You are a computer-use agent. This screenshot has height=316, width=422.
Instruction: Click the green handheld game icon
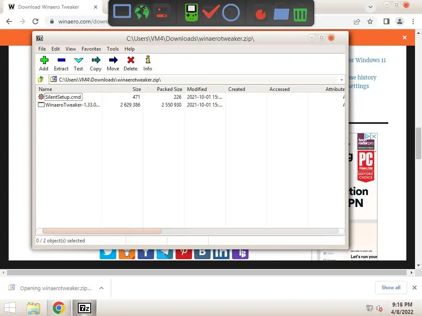pos(192,12)
